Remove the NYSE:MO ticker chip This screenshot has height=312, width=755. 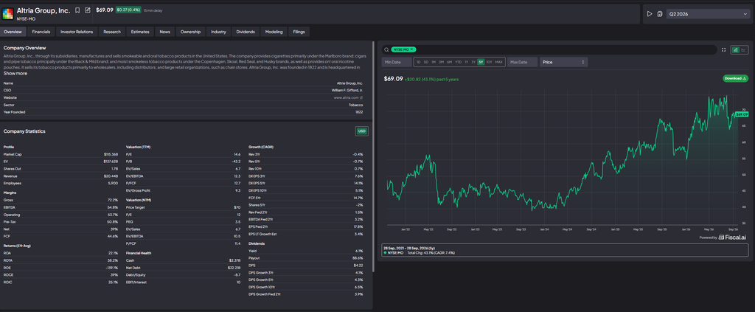pyautogui.click(x=413, y=49)
